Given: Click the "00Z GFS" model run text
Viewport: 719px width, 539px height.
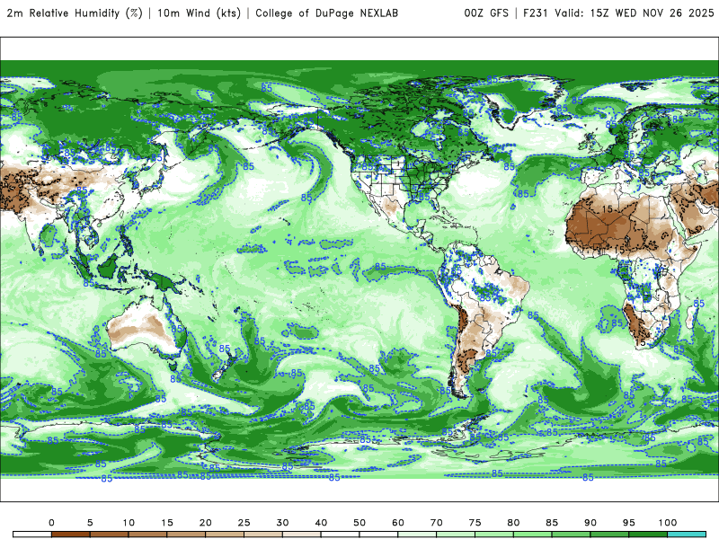Looking at the screenshot, I should coord(486,13).
